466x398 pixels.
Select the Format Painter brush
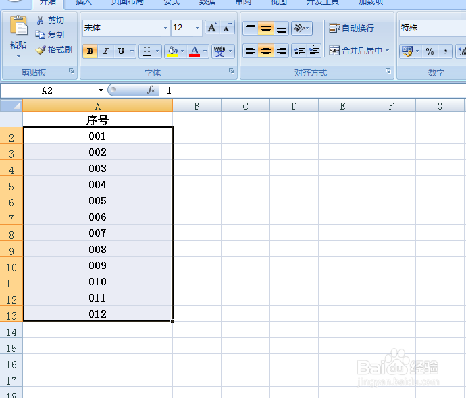tap(41, 49)
